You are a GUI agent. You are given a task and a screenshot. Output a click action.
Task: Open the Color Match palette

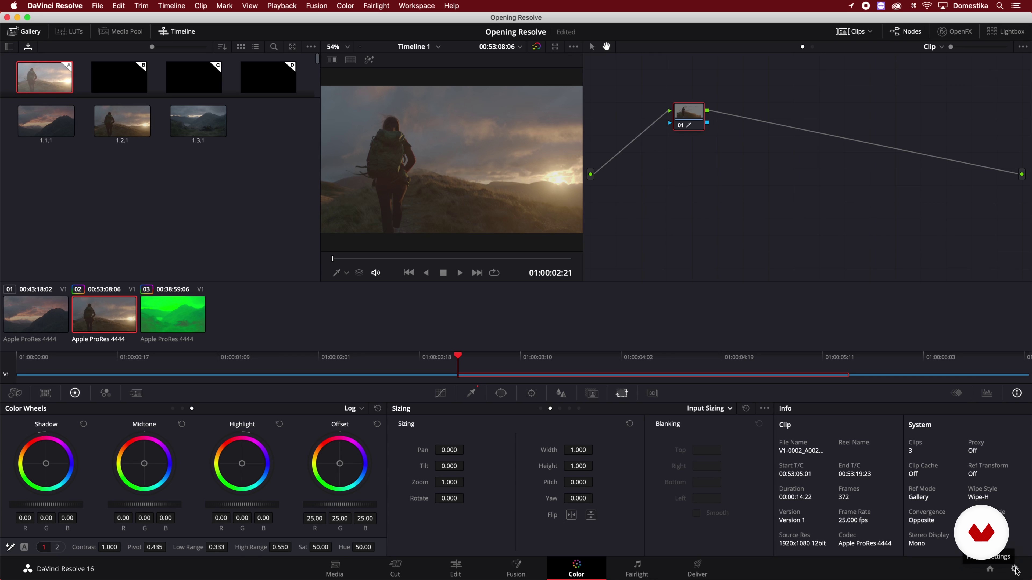tap(45, 393)
